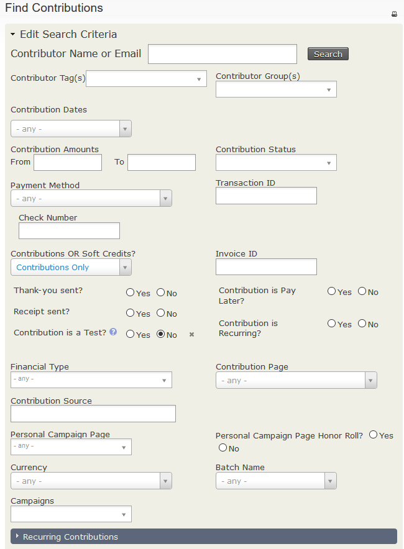This screenshot has width=404, height=549.
Task: Open the Contributions OR Soft Credits dropdown
Action: point(71,267)
